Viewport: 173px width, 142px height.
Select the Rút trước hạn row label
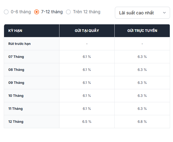19,44
